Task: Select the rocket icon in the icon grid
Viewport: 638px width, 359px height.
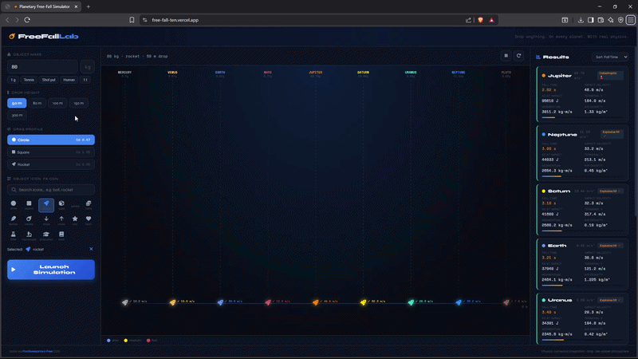Action: 46,205
